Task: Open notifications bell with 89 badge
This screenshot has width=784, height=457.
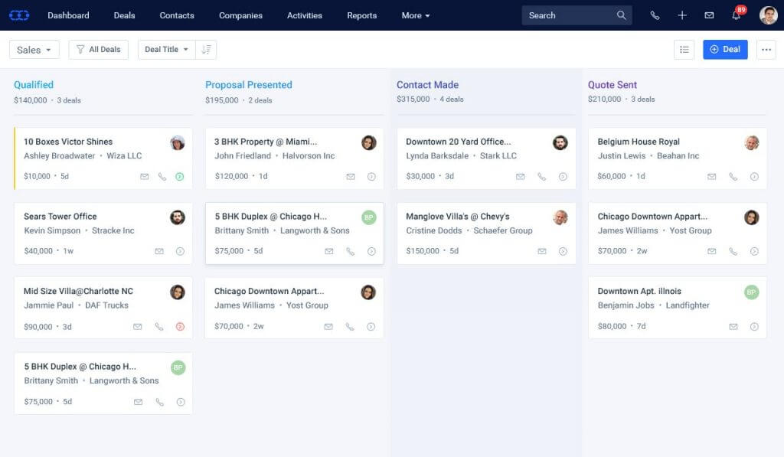Action: (737, 15)
